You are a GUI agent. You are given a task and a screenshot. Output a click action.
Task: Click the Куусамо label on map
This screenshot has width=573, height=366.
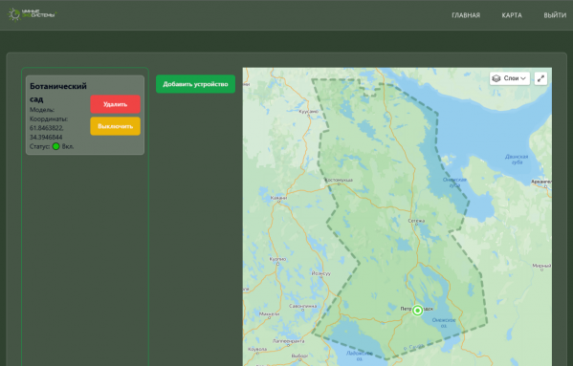coord(308,111)
